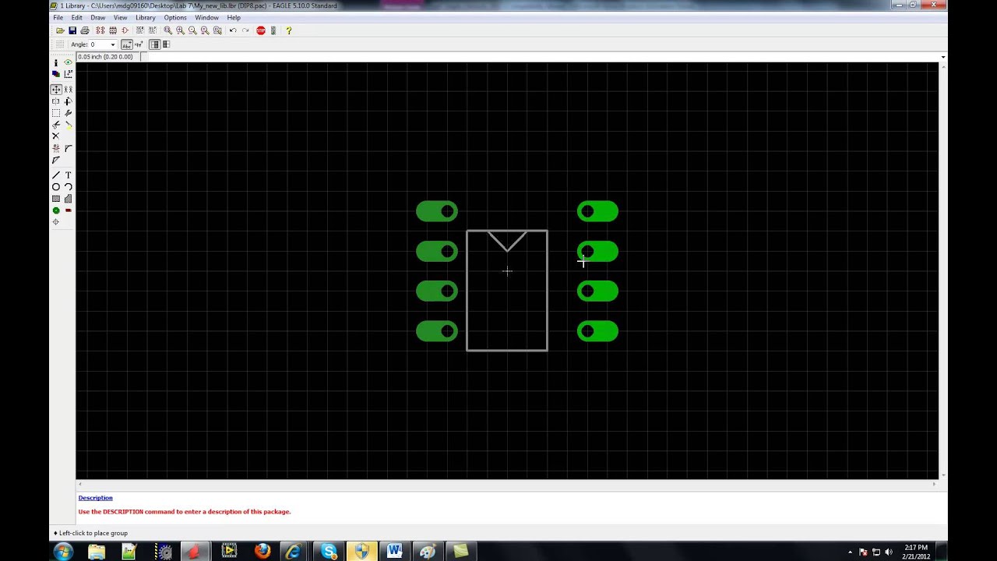Viewport: 997px width, 561px height.
Task: Select the Group tool
Action: [x=55, y=113]
